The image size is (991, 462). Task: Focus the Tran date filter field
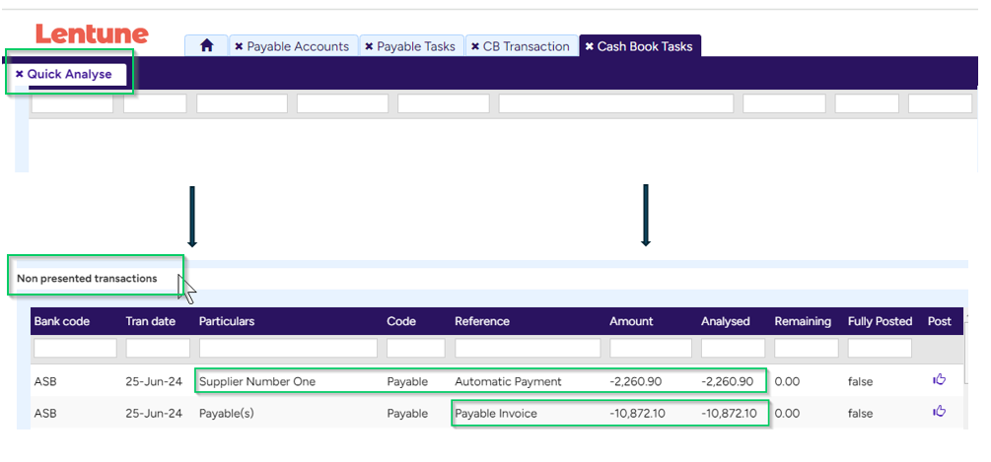pyautogui.click(x=158, y=348)
